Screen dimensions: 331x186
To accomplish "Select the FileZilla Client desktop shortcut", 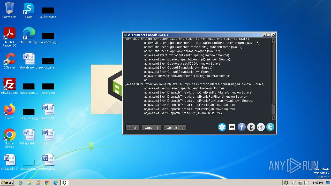I will tap(9, 86).
